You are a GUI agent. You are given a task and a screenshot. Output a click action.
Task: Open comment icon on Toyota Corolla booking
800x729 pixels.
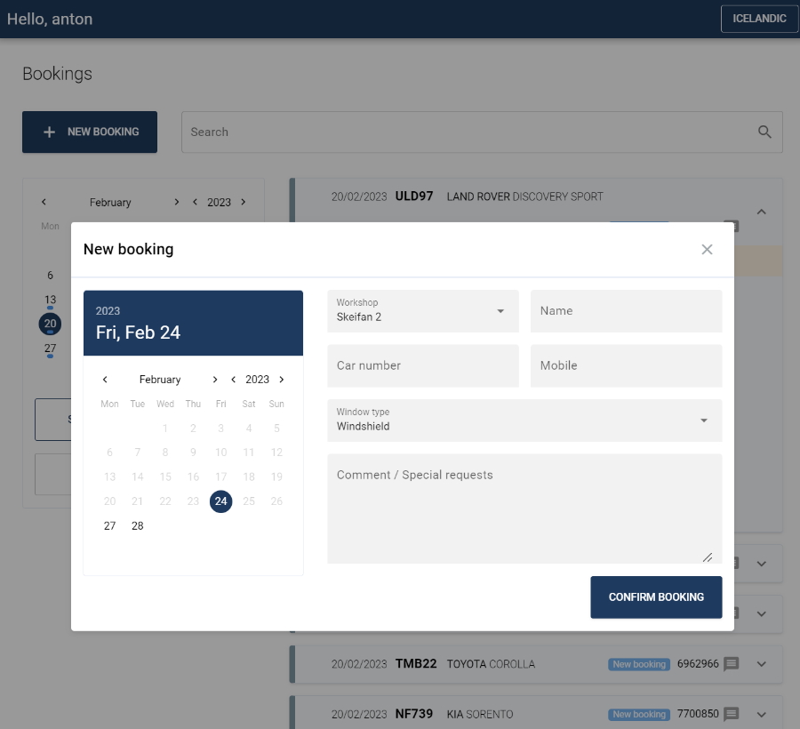(x=732, y=664)
